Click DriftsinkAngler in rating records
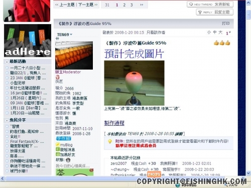Screen dimensions: 251x188 tap(123, 175)
